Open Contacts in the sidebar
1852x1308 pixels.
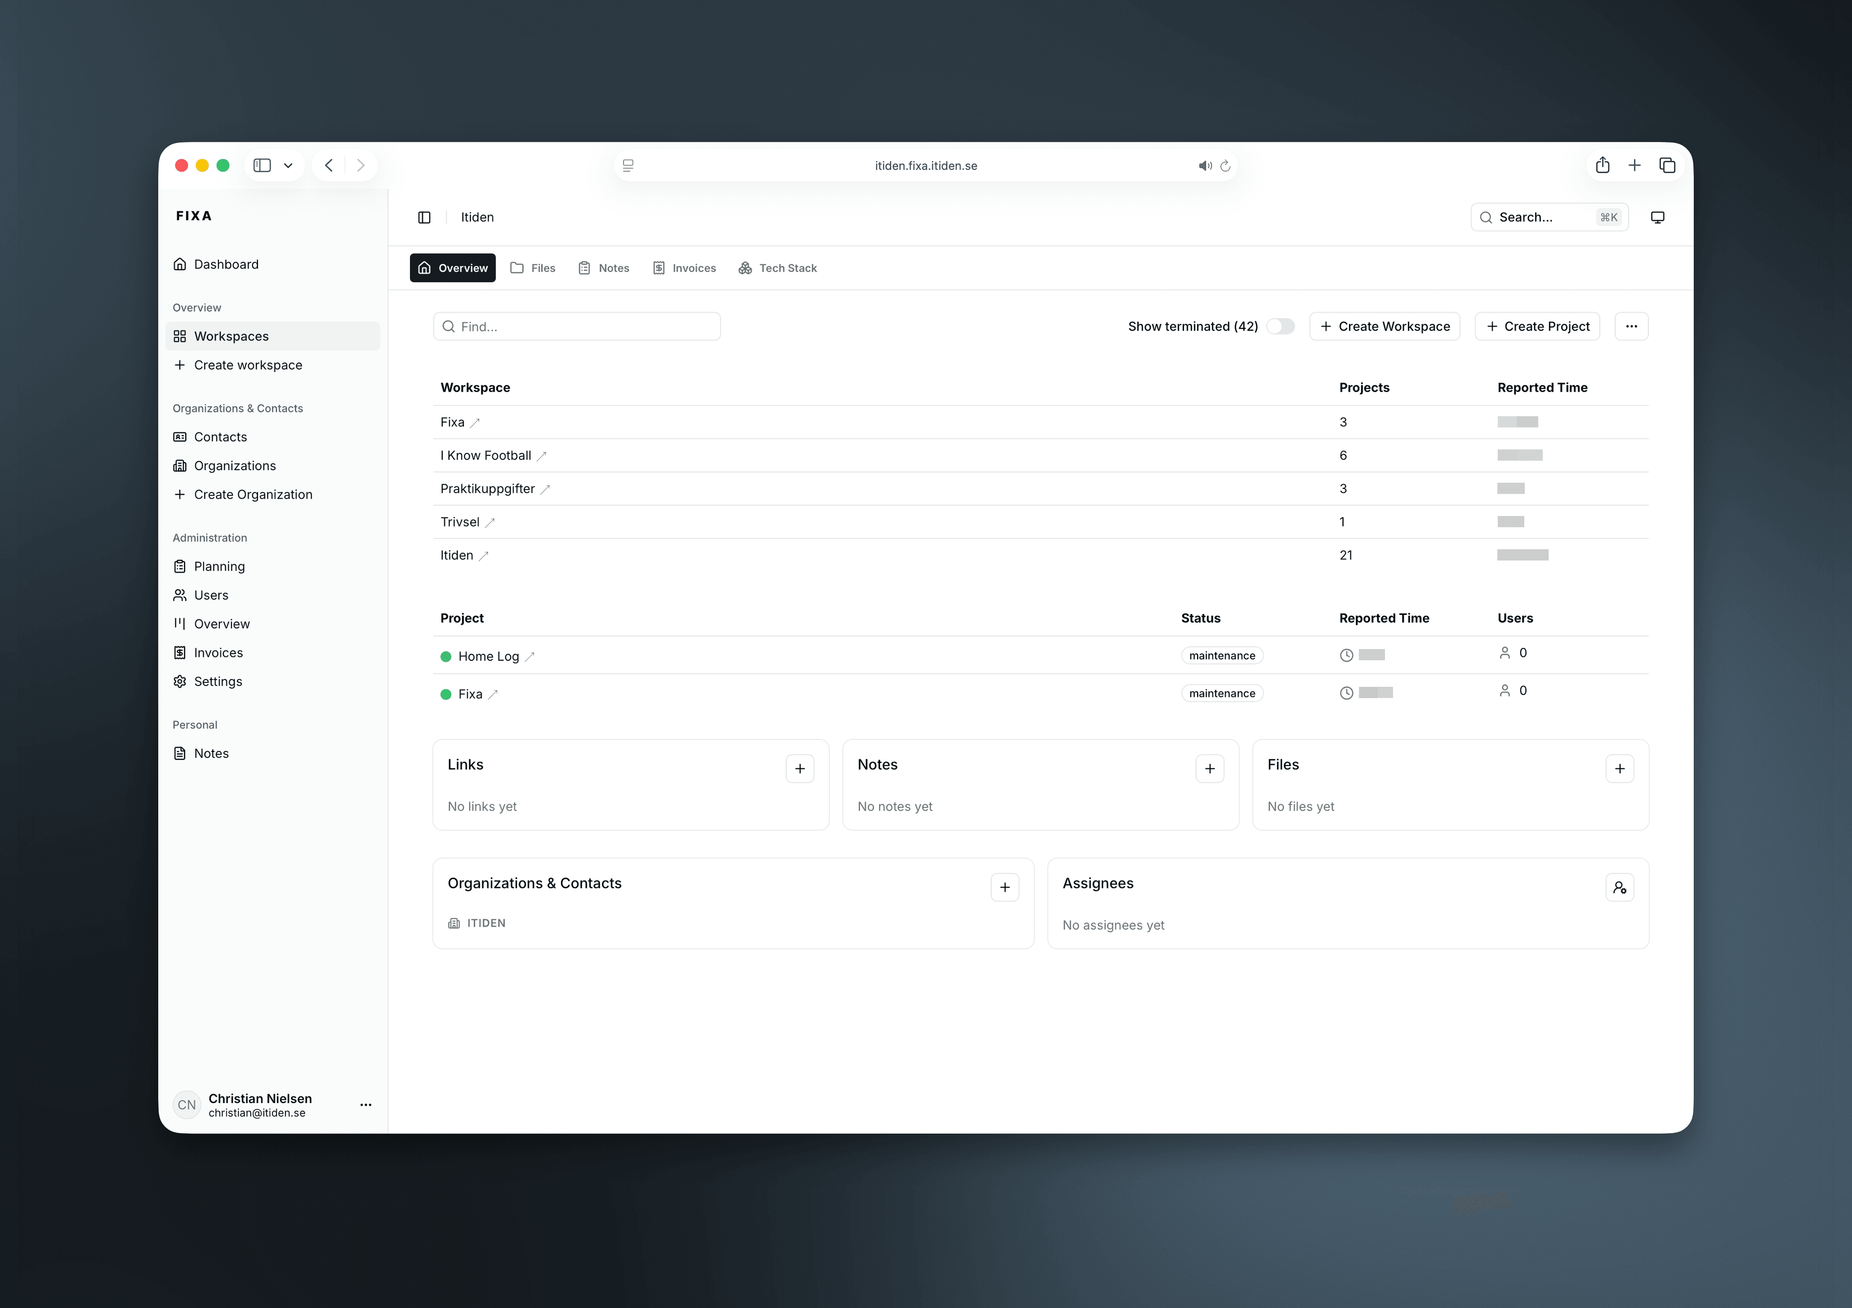point(272,437)
